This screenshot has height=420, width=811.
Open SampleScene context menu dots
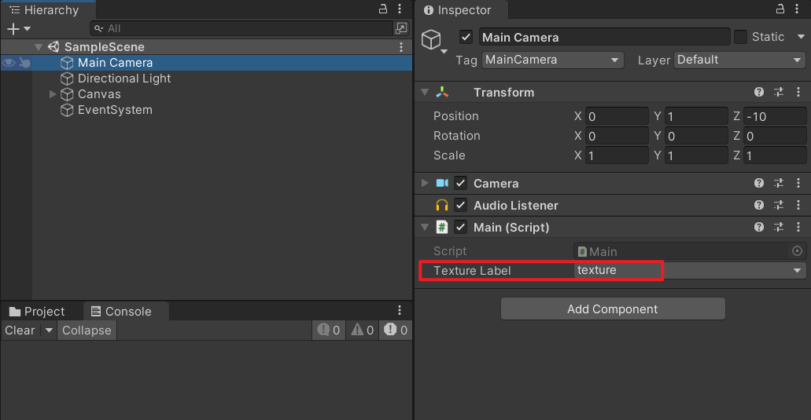pyautogui.click(x=401, y=47)
